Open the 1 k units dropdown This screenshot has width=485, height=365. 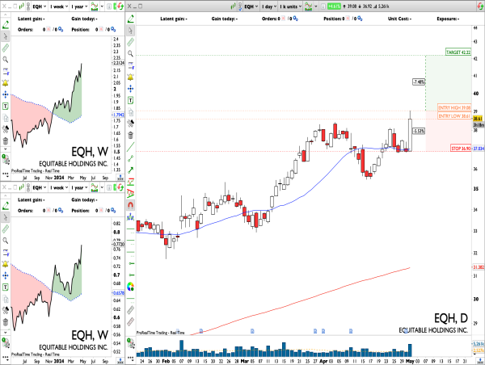tap(290, 6)
